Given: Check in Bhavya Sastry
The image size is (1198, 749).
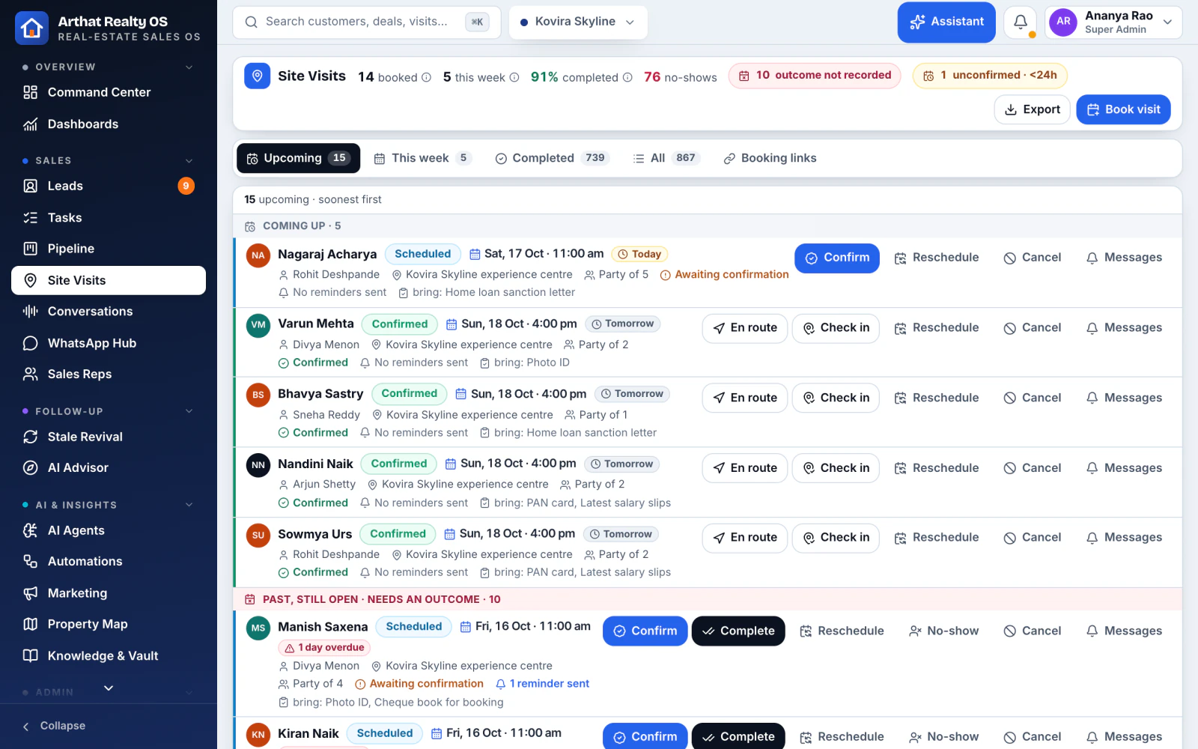Looking at the screenshot, I should [x=836, y=398].
